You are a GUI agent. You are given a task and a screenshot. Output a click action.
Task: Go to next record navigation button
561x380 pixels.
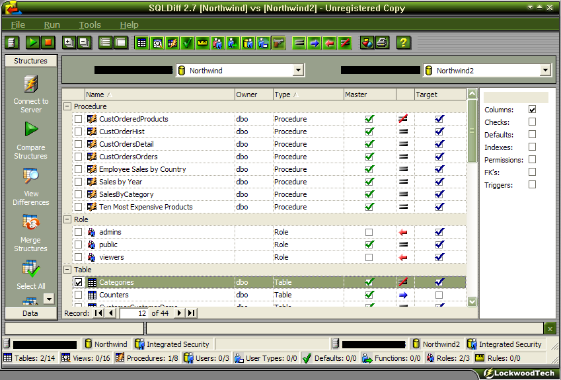click(x=179, y=313)
